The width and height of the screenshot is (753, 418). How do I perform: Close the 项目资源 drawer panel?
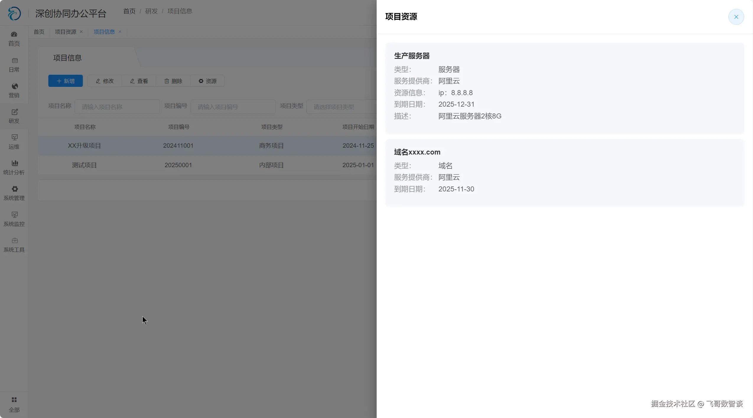click(736, 17)
